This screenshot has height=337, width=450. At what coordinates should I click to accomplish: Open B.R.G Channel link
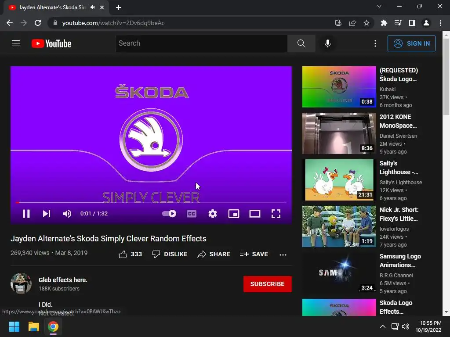[396, 276]
